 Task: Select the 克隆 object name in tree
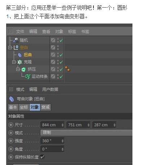(x=28, y=62)
